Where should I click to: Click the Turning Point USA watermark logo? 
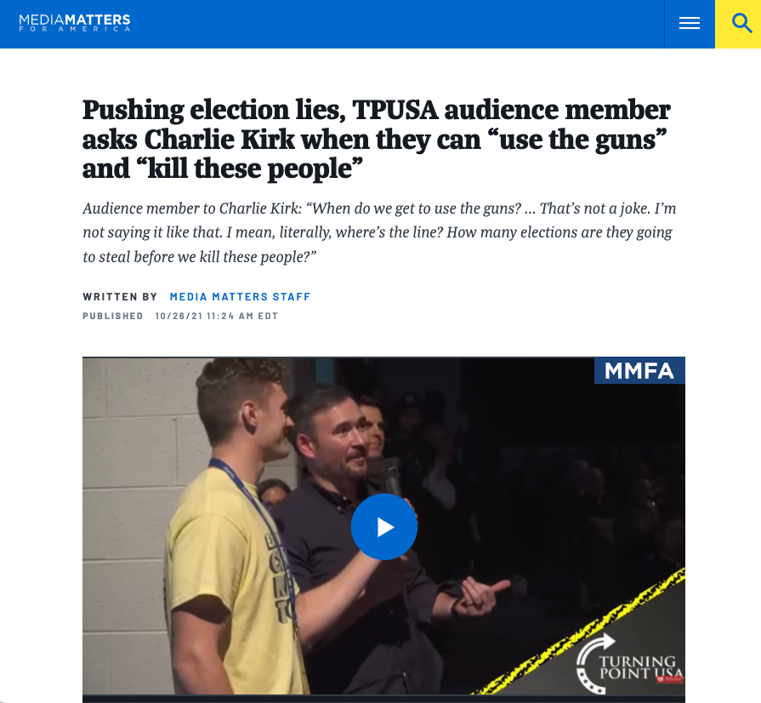(629, 664)
